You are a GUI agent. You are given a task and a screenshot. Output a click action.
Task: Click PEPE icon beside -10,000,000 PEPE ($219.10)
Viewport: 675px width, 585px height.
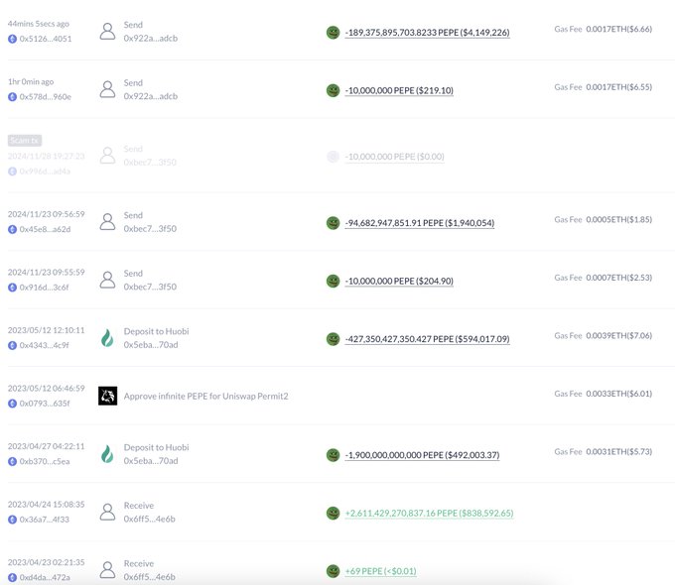point(333,90)
